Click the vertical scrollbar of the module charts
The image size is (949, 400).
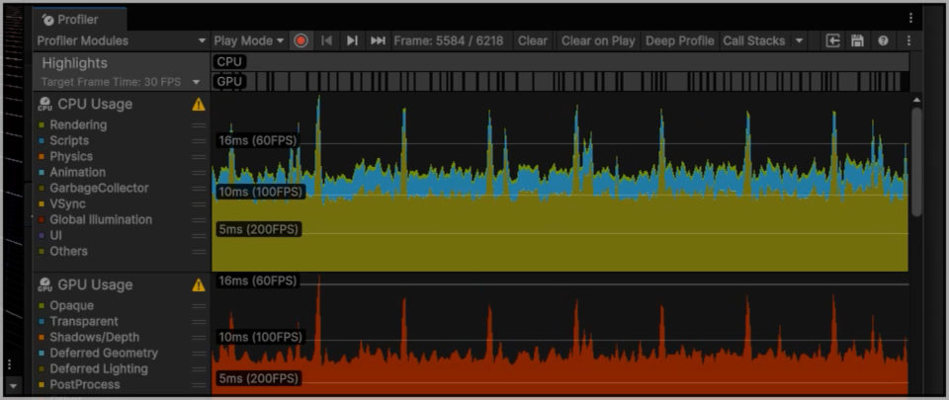[916, 158]
